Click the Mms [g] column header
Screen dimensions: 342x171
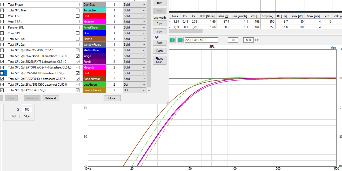tap(223, 16)
